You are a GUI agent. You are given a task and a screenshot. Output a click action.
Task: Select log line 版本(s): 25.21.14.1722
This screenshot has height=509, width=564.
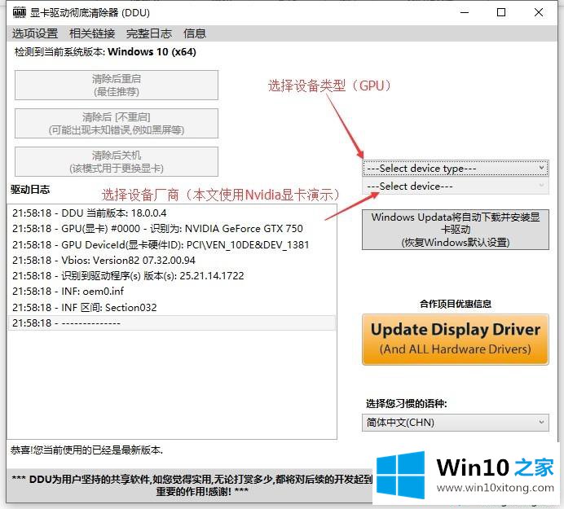pyautogui.click(x=172, y=276)
